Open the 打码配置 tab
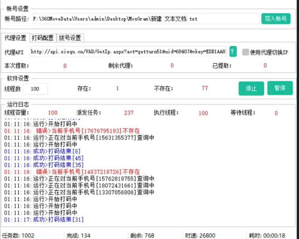This screenshot has width=299, height=239. point(42,38)
